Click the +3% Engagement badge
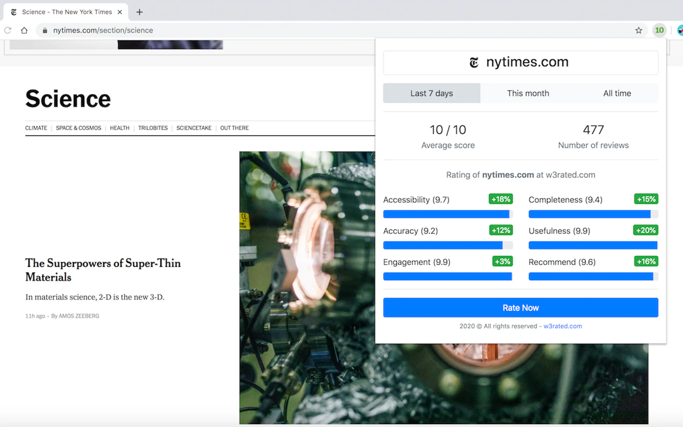This screenshot has height=427, width=683. 503,261
